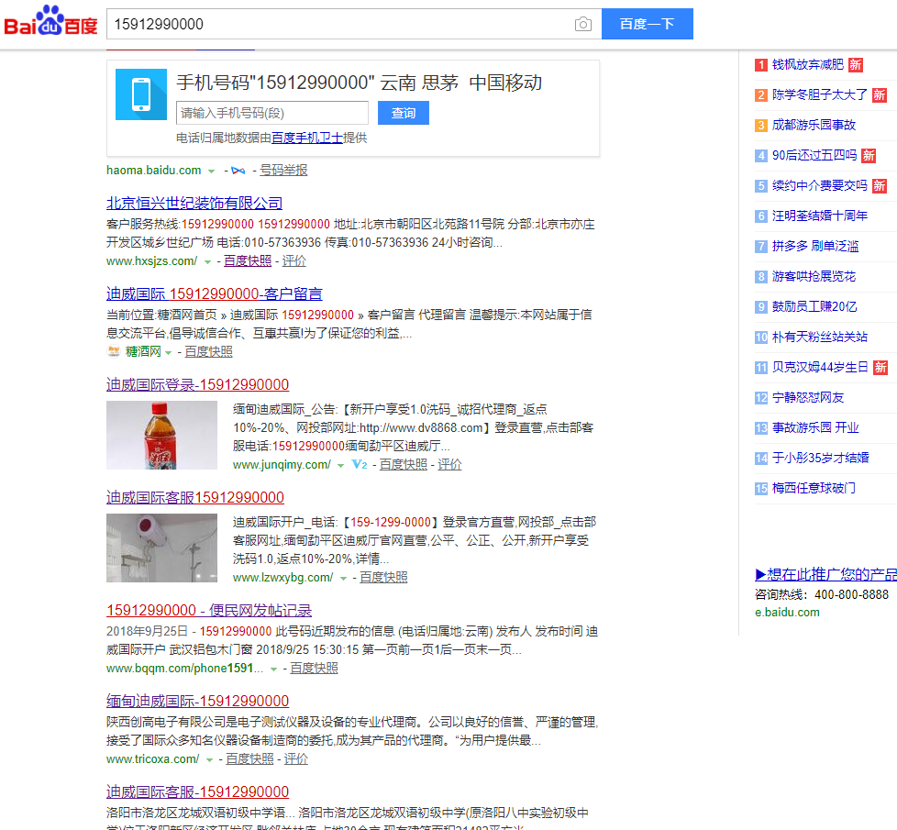Open hot search 钱枫放弃减肥
This screenshot has height=830, width=897.
(x=808, y=64)
